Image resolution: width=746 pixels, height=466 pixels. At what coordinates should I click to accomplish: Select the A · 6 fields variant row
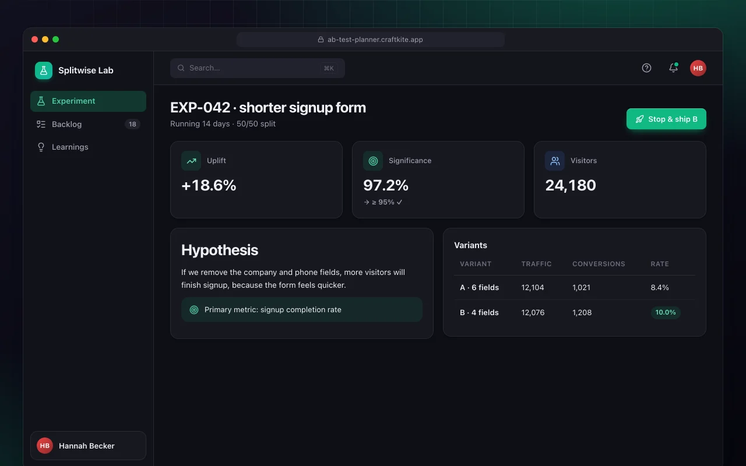point(575,288)
